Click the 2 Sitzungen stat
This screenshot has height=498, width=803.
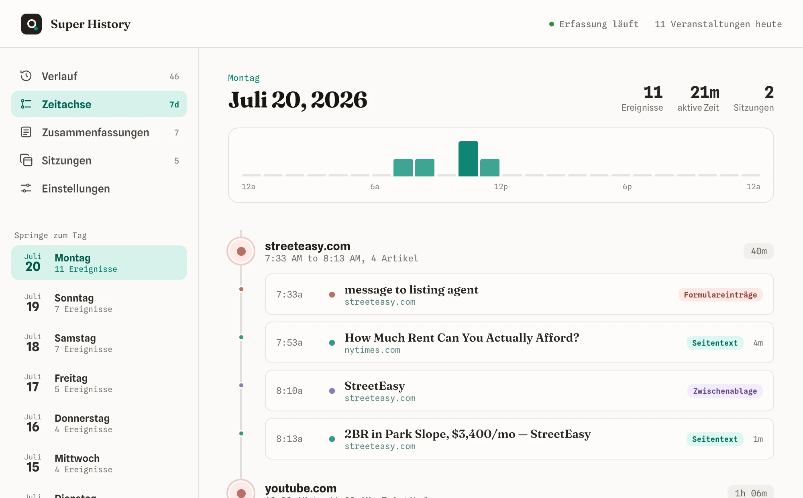click(754, 98)
